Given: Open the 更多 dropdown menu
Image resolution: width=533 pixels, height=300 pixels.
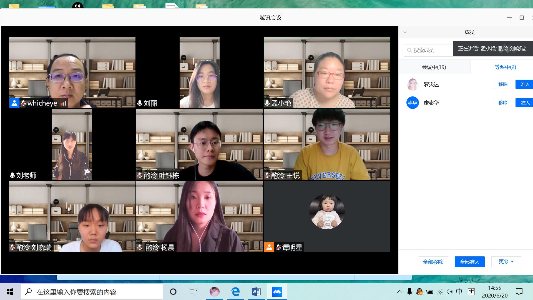Looking at the screenshot, I should pos(506,262).
